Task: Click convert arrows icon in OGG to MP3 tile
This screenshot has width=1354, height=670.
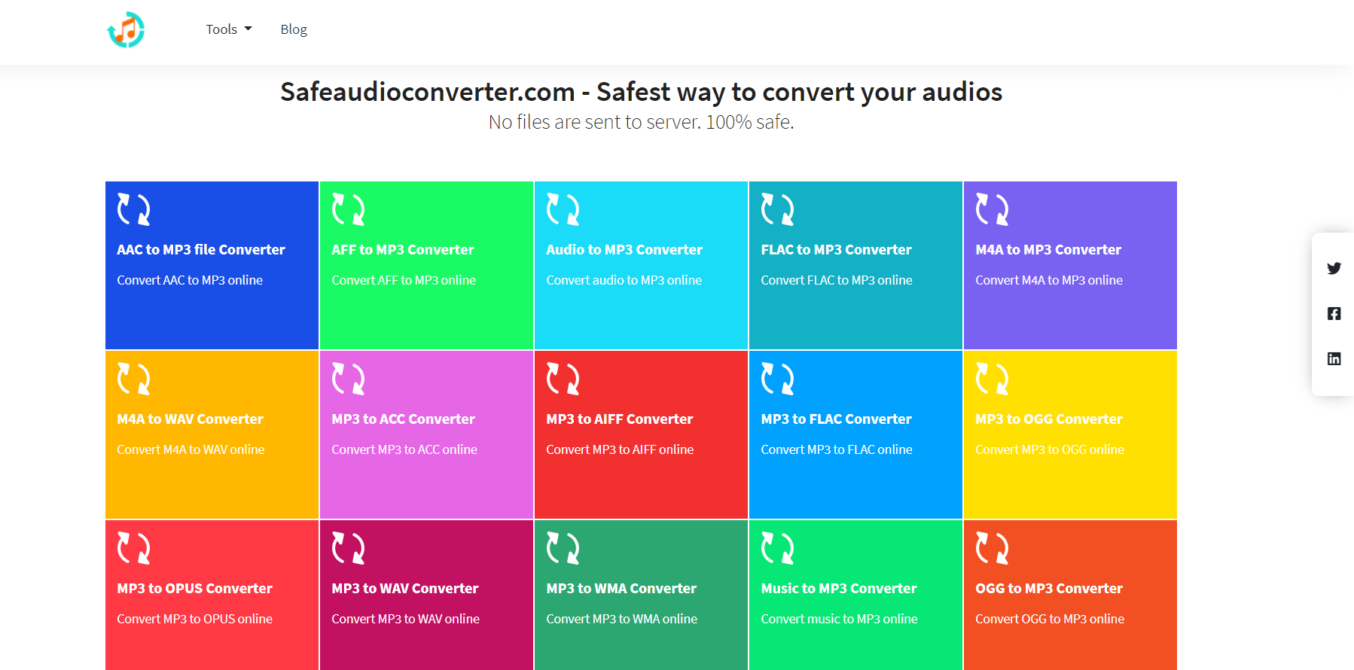Action: coord(993,548)
